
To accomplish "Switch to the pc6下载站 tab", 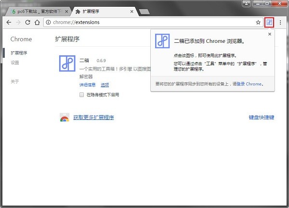I will pos(39,11).
